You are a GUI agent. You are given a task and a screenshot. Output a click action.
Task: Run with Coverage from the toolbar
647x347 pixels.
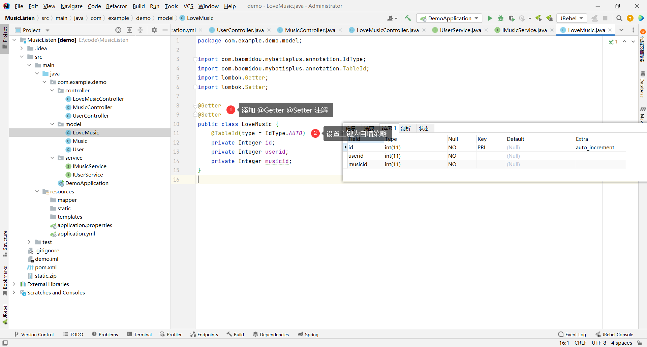coord(512,18)
